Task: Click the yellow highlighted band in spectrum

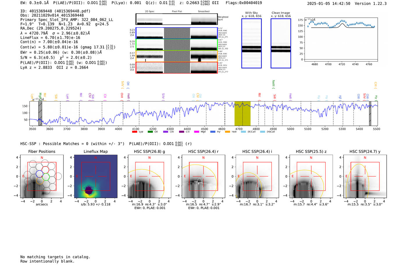Action: coord(242,113)
